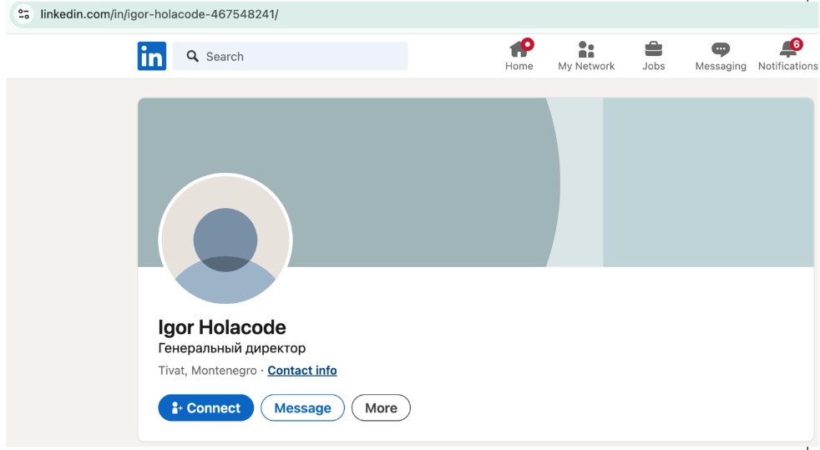Viewport: 820px width, 450px height.
Task: Open the Contact info link
Action: pyautogui.click(x=301, y=371)
